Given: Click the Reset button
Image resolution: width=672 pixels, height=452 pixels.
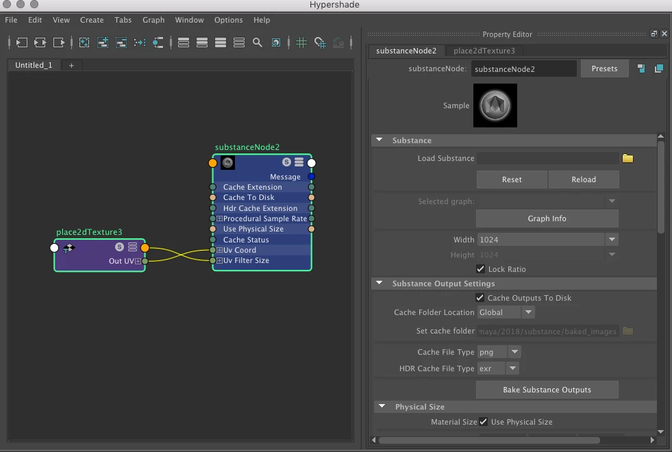Looking at the screenshot, I should coord(512,179).
